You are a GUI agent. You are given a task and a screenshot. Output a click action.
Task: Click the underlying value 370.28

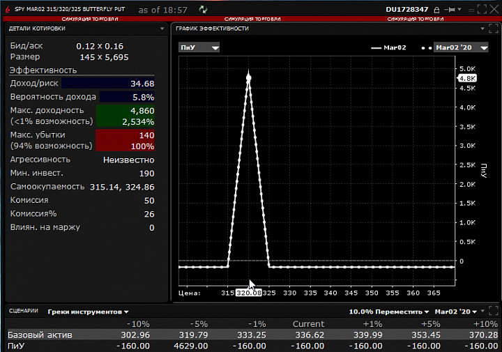483,335
